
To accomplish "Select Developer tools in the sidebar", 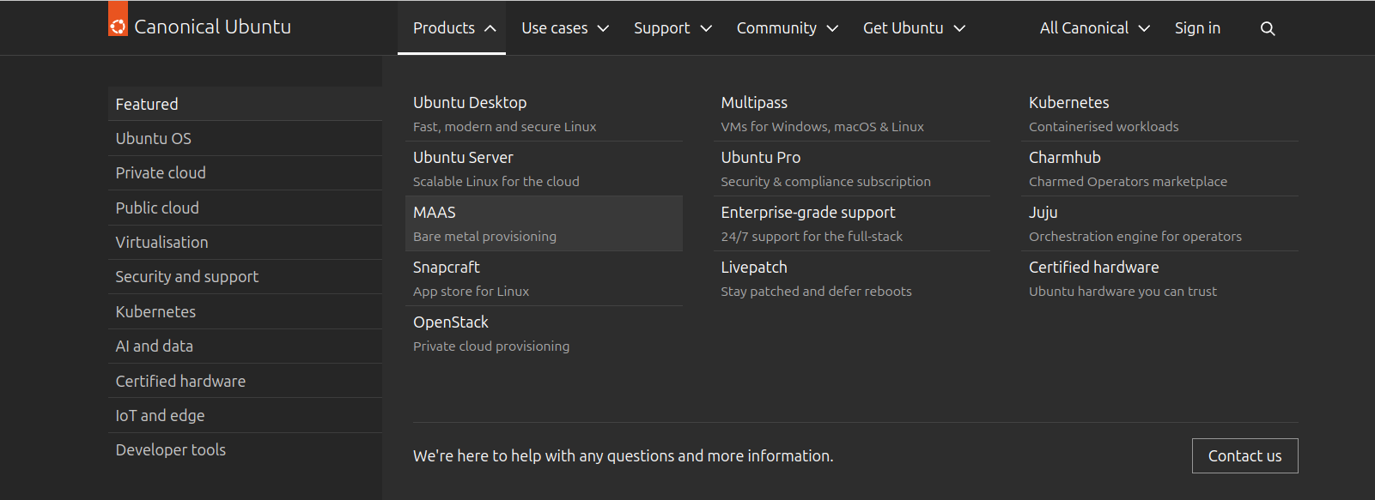I will (x=170, y=450).
